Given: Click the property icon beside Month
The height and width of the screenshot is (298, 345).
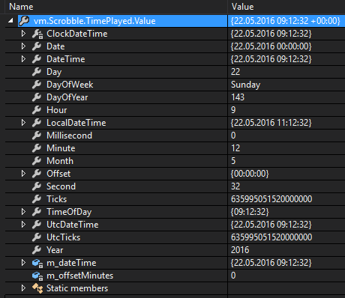Looking at the screenshot, I should [37, 161].
